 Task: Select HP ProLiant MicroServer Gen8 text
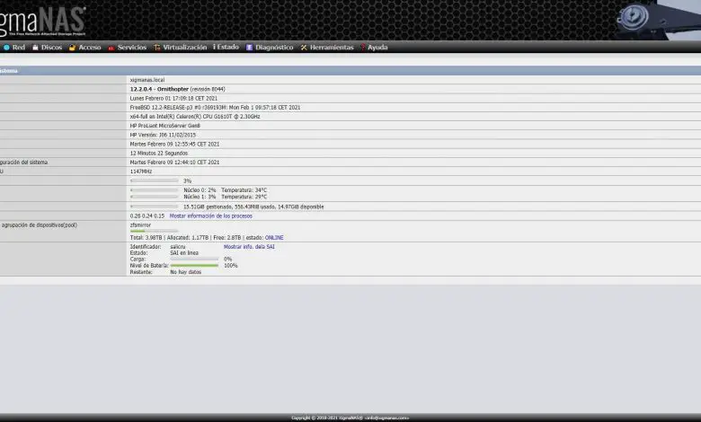coord(165,126)
